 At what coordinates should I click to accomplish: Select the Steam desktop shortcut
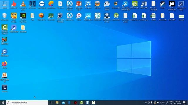(x=162, y=5)
